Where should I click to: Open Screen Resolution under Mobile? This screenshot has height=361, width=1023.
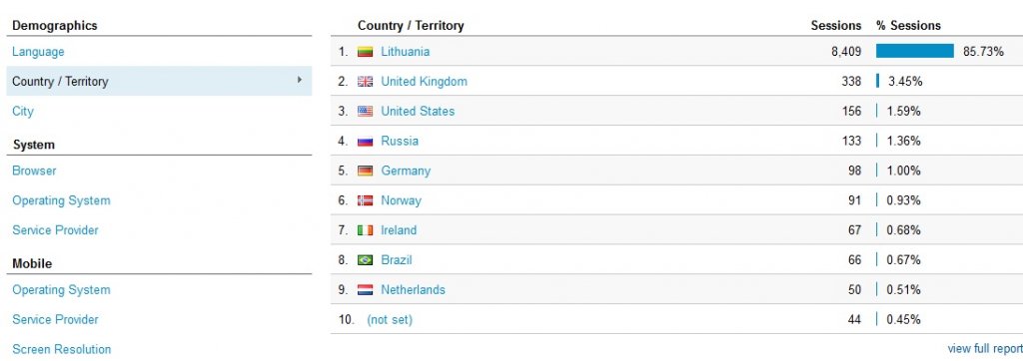[x=61, y=349]
